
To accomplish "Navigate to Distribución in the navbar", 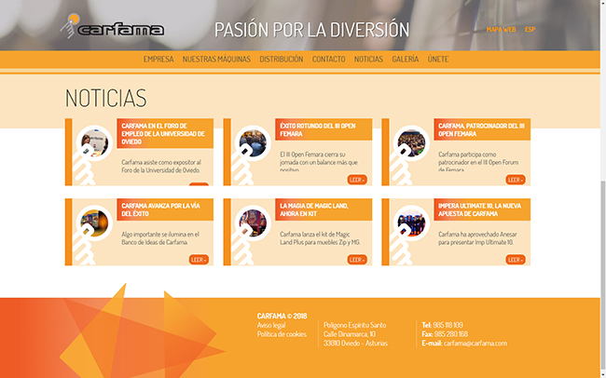I will pyautogui.click(x=281, y=60).
